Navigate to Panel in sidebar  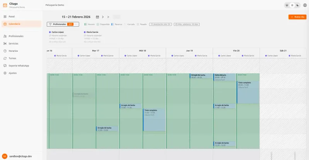click(12, 17)
